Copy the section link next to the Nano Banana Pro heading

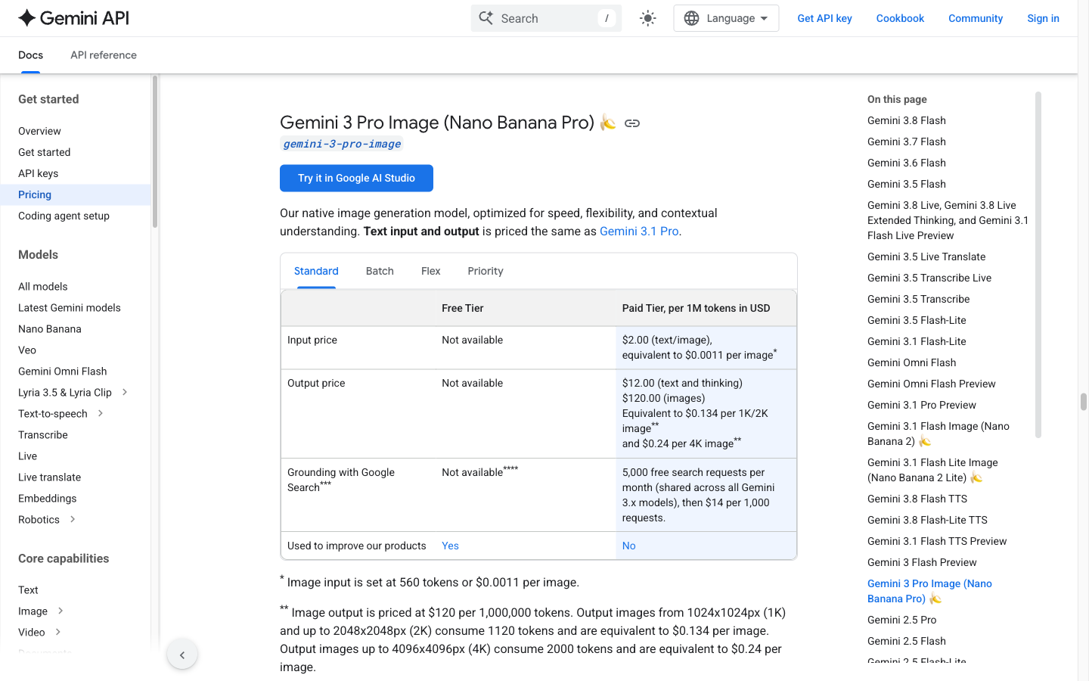point(632,123)
